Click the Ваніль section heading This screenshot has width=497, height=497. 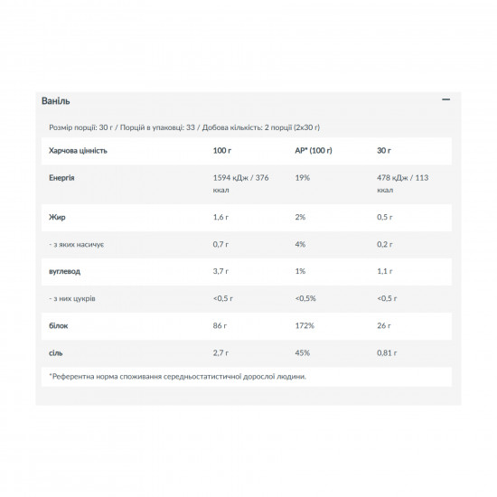(x=55, y=101)
